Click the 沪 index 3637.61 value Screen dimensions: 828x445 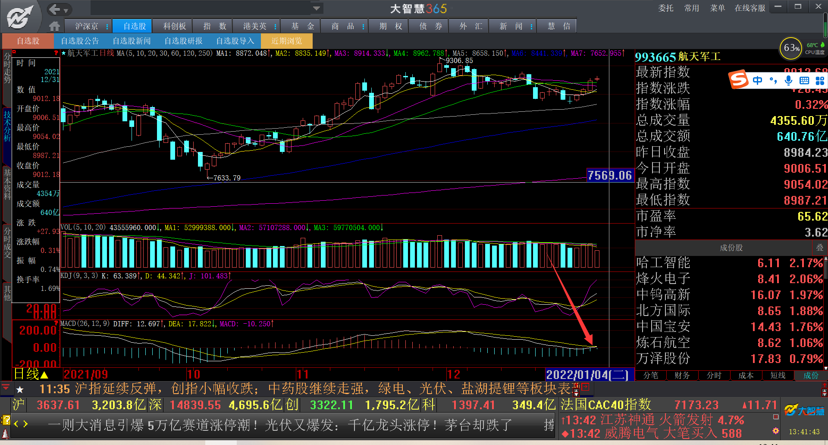point(58,405)
